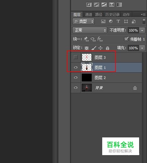Click the 图层 1 bottle thumbnail
Image resolution: width=147 pixels, height=163 pixels.
[x=87, y=67]
